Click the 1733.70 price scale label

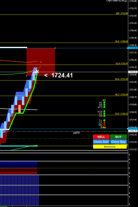pyautogui.click(x=133, y=9)
